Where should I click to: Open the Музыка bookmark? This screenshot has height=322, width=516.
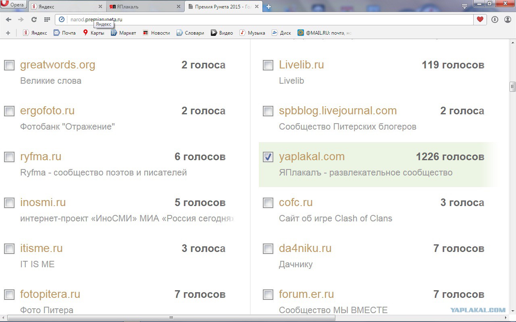pos(252,33)
